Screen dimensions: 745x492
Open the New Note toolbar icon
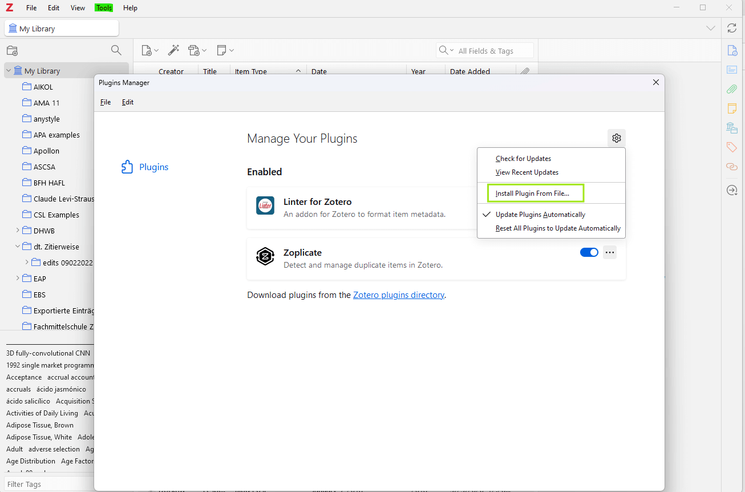coord(222,50)
